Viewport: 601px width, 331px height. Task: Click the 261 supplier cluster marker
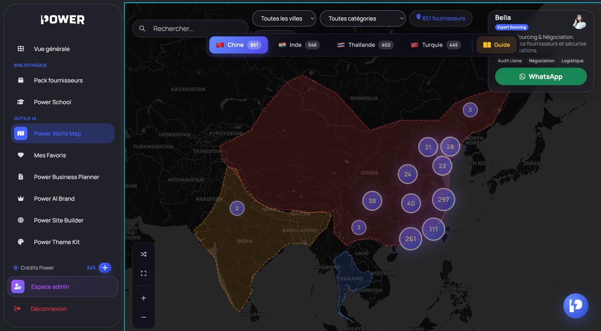tap(410, 239)
